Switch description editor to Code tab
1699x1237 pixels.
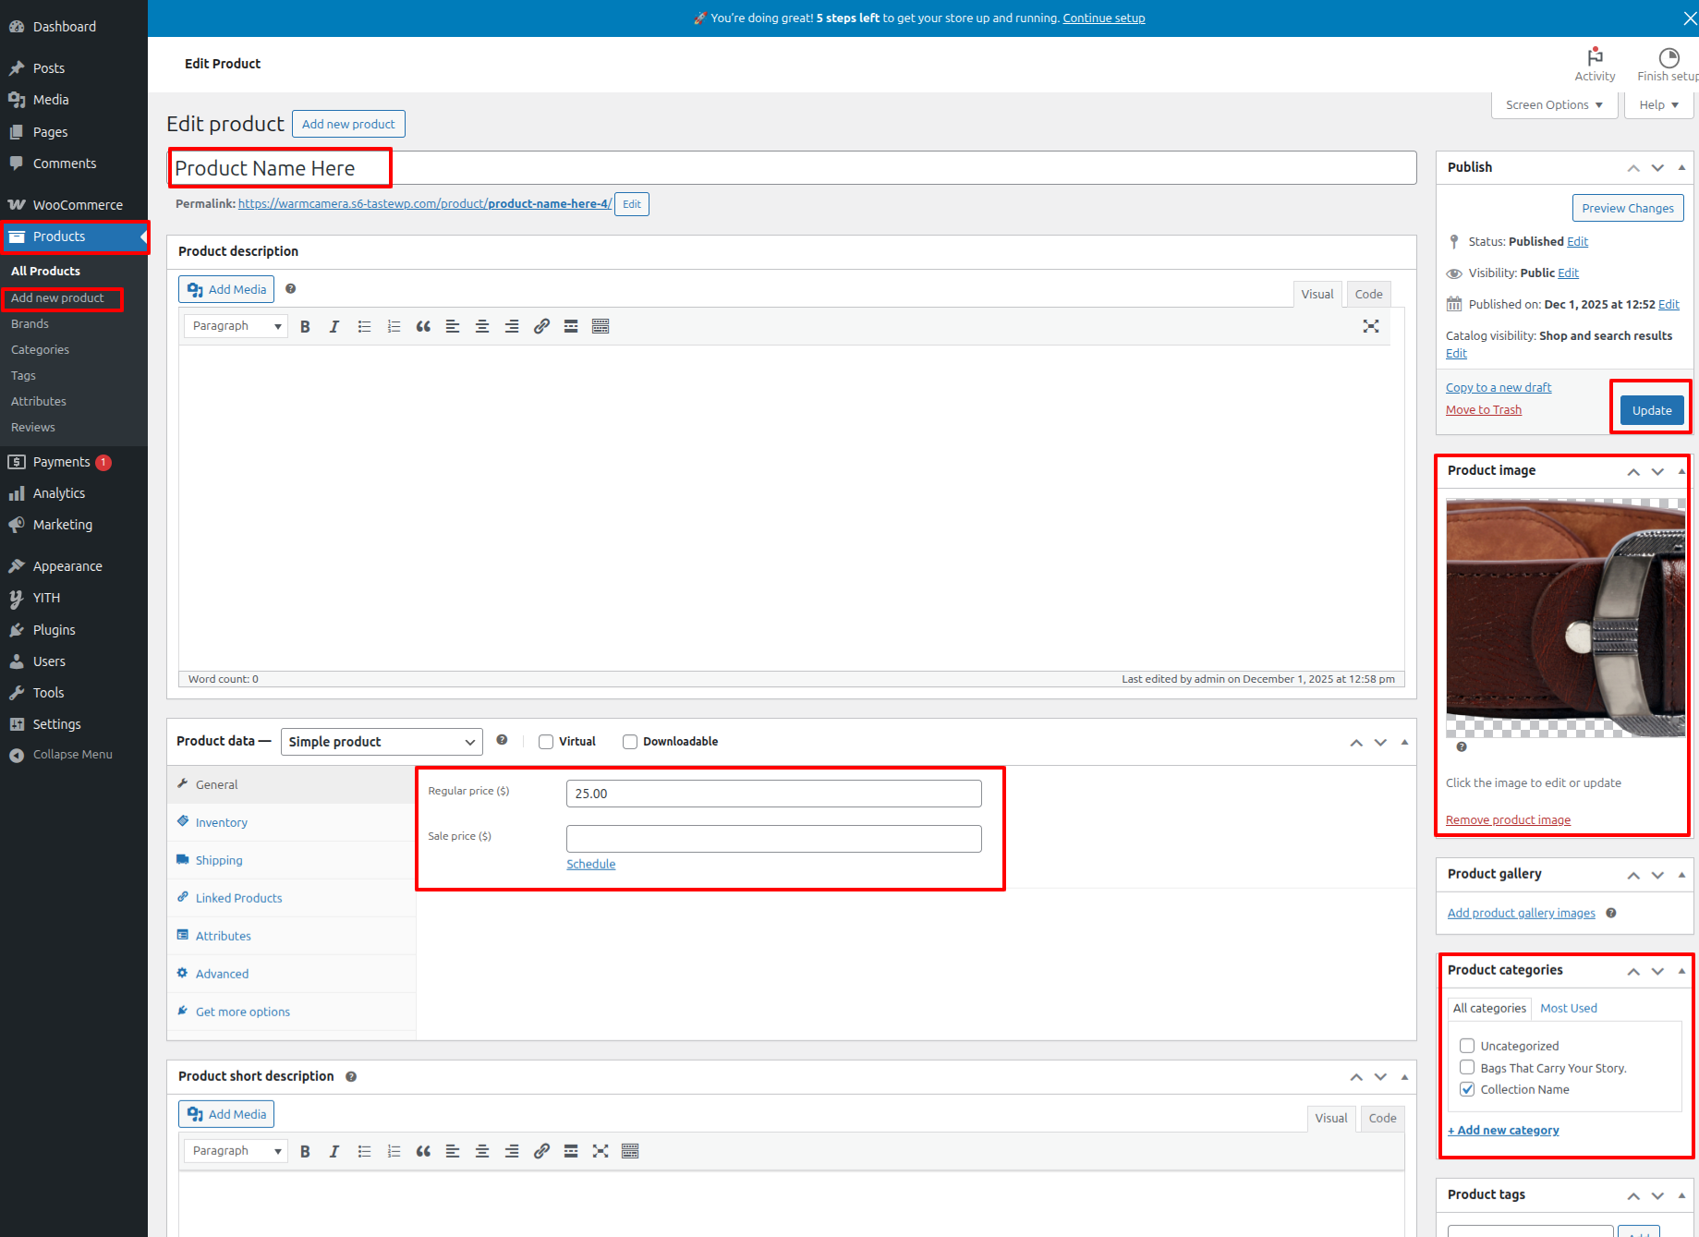1368,294
